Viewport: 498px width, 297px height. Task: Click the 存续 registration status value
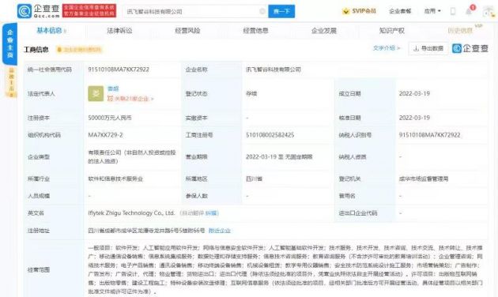(x=251, y=94)
